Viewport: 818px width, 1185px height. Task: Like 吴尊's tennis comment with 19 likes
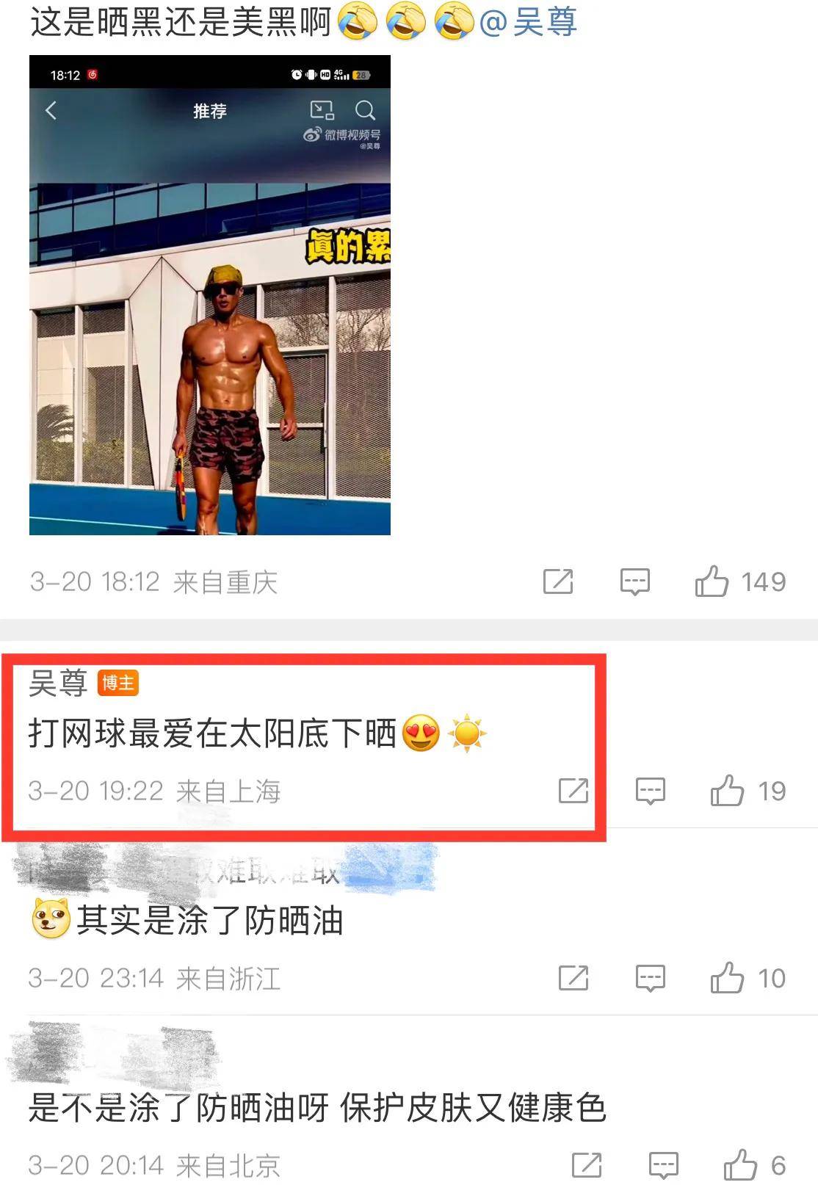748,791
